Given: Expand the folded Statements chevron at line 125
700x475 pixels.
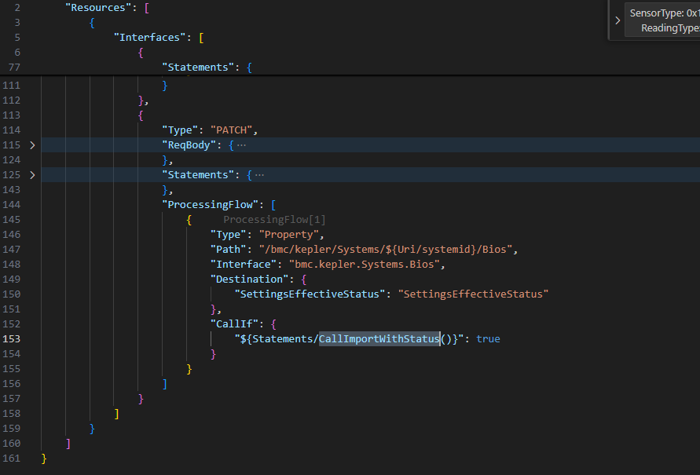Looking at the screenshot, I should 32,174.
